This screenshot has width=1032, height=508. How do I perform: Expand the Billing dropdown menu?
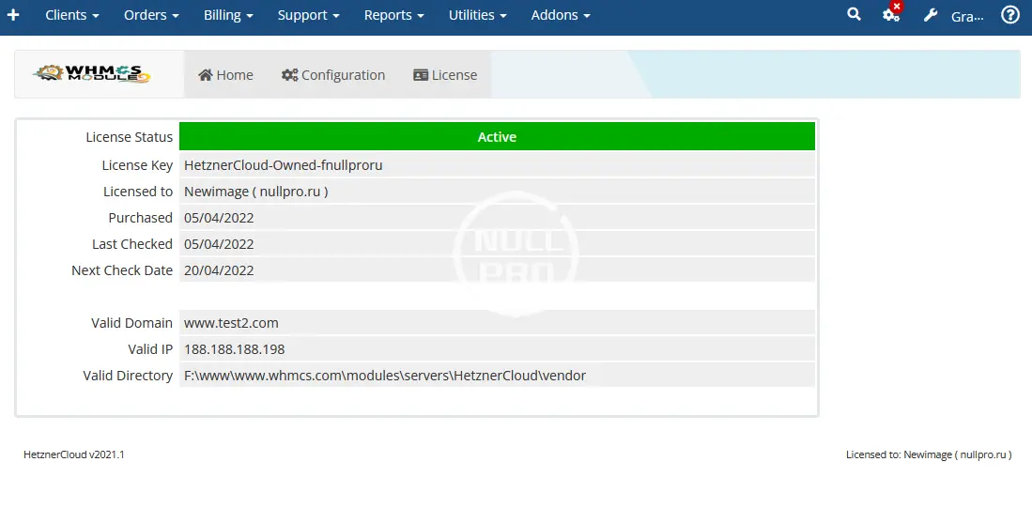tap(228, 15)
